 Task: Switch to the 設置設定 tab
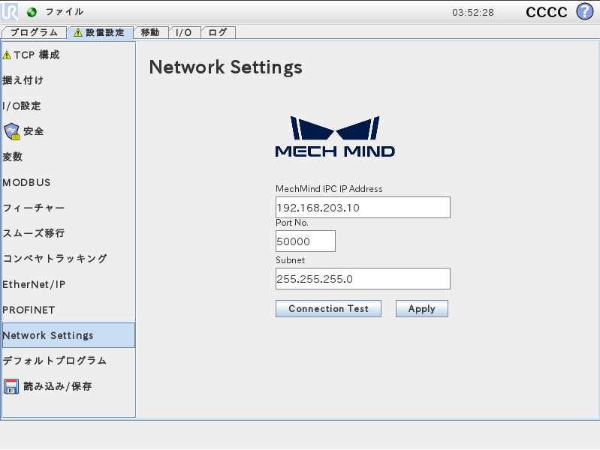point(101,32)
